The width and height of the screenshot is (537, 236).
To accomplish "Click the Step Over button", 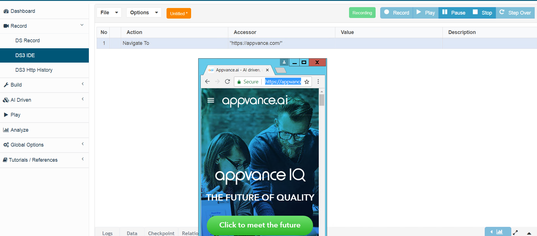I will click(x=515, y=13).
